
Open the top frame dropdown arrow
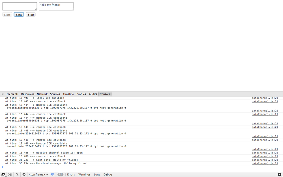tap(47, 174)
